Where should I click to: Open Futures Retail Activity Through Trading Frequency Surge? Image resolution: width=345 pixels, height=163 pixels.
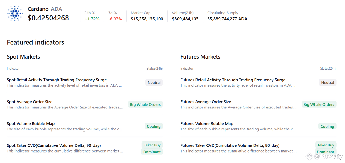pos(233,80)
